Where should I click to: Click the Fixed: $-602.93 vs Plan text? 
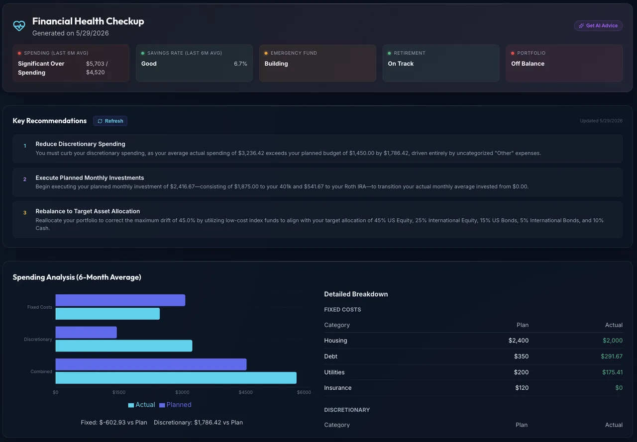click(x=114, y=423)
